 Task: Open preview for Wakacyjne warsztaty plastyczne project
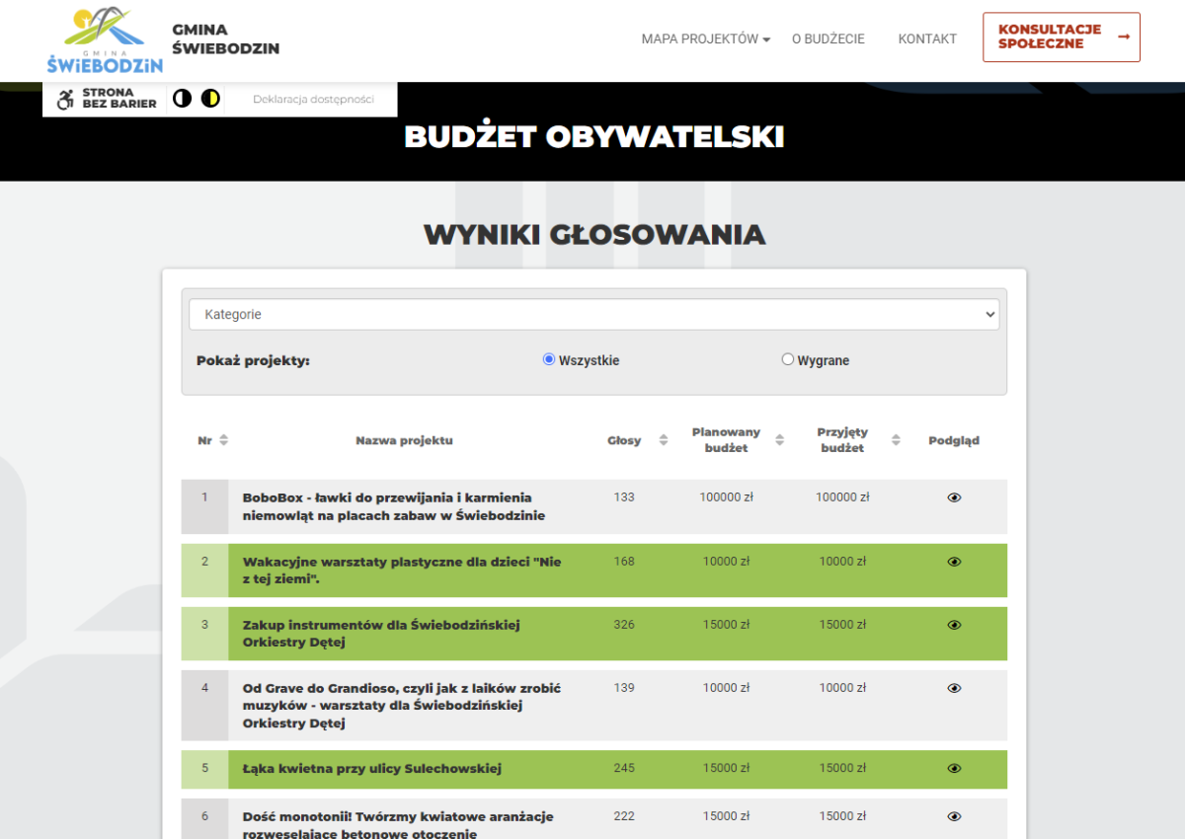point(953,561)
